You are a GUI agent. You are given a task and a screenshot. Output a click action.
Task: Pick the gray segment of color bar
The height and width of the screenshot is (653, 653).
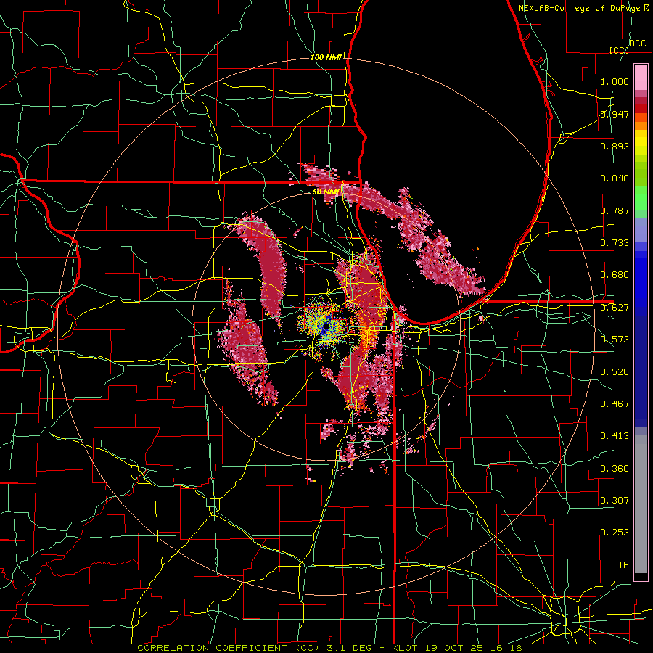[641, 504]
